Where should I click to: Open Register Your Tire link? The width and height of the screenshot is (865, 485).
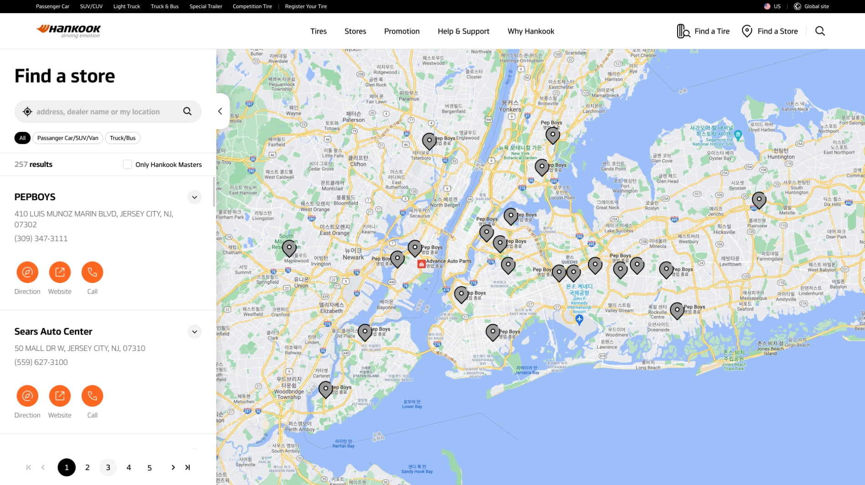tap(306, 6)
